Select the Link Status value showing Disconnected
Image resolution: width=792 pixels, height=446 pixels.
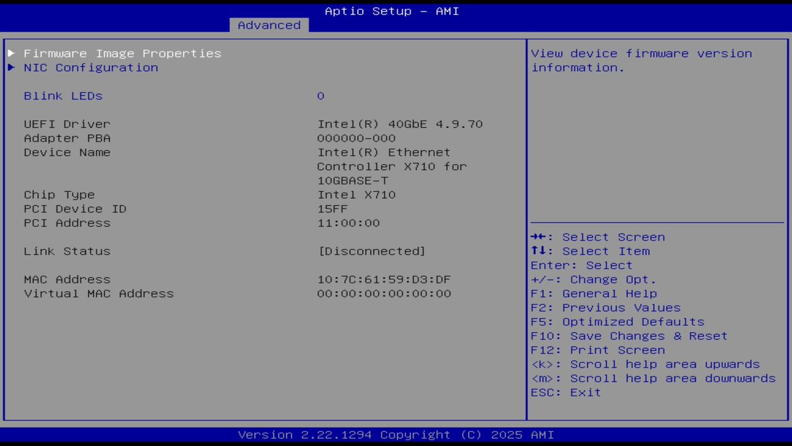(x=371, y=251)
